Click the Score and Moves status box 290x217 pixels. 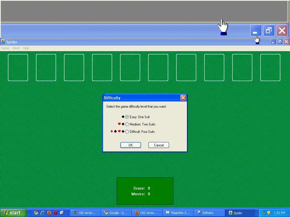(x=145, y=191)
